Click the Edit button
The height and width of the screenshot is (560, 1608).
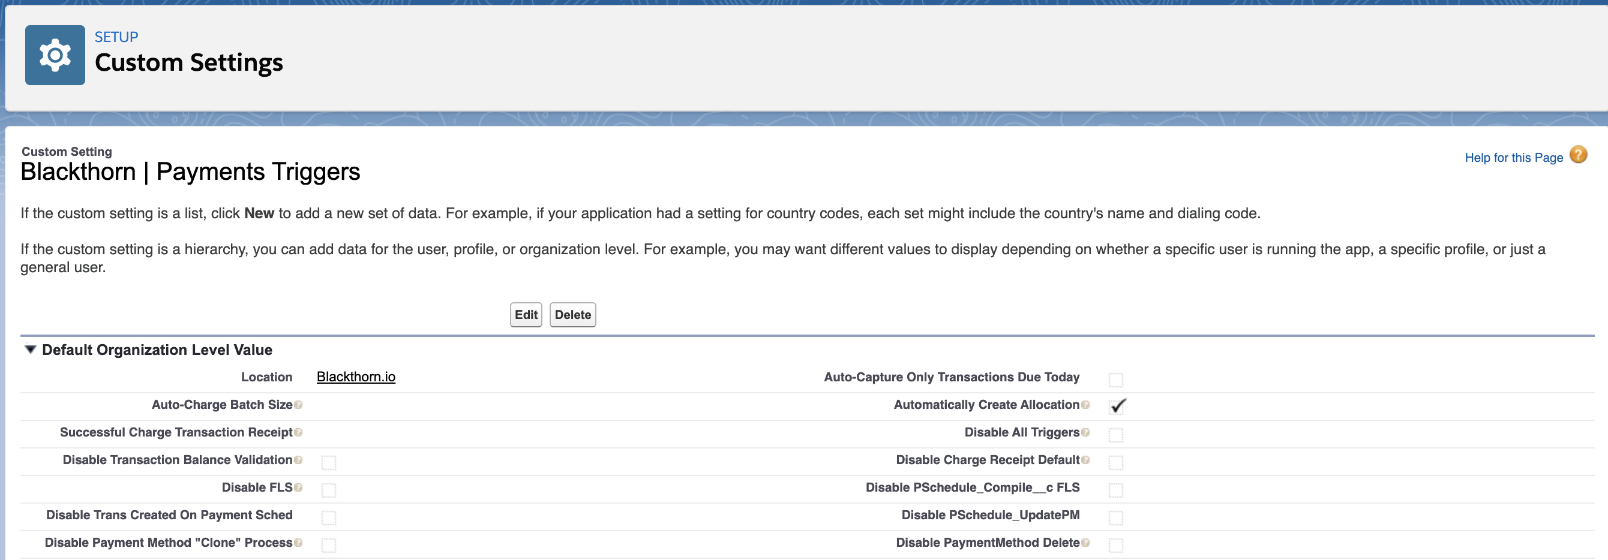(x=526, y=315)
